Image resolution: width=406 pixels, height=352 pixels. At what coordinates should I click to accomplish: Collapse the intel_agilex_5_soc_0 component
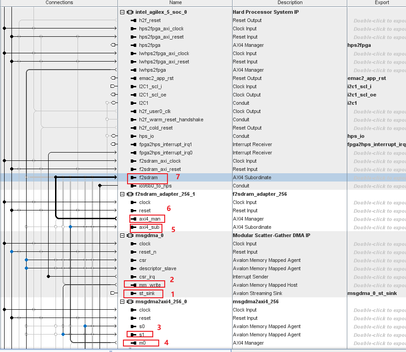(122, 12)
